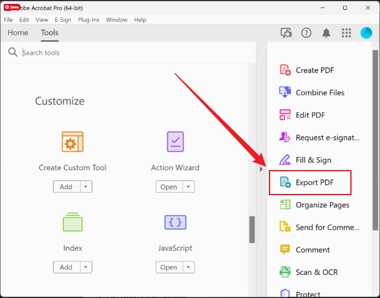Click the share feedback chat icon
Screen dimensions: 380x298
click(x=286, y=33)
